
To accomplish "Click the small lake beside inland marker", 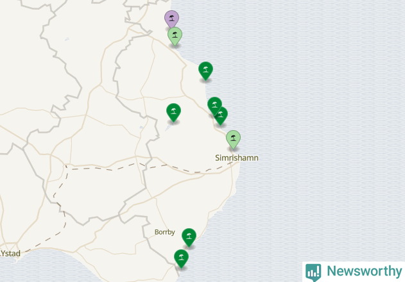I will coord(168,128).
